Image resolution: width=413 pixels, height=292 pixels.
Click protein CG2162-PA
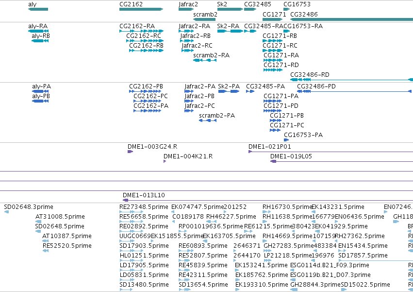[x=151, y=106]
